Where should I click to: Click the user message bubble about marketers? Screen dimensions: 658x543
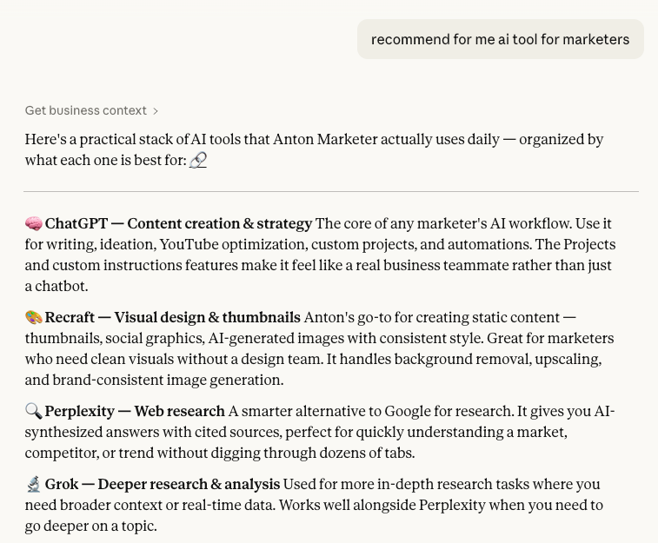(x=500, y=39)
